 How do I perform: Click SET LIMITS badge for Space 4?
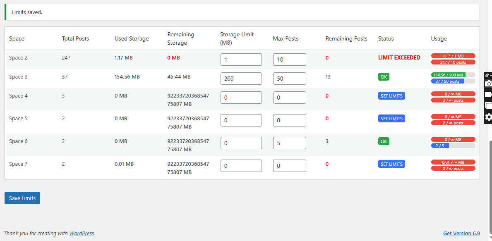(x=391, y=96)
